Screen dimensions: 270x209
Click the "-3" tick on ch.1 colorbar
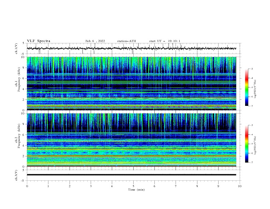(252, 69)
